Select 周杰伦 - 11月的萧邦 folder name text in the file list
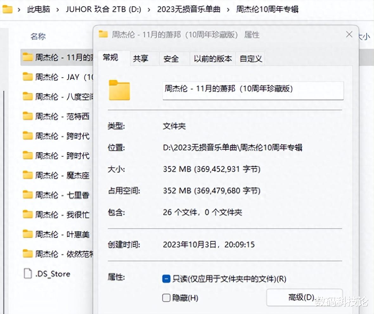 click(64, 57)
